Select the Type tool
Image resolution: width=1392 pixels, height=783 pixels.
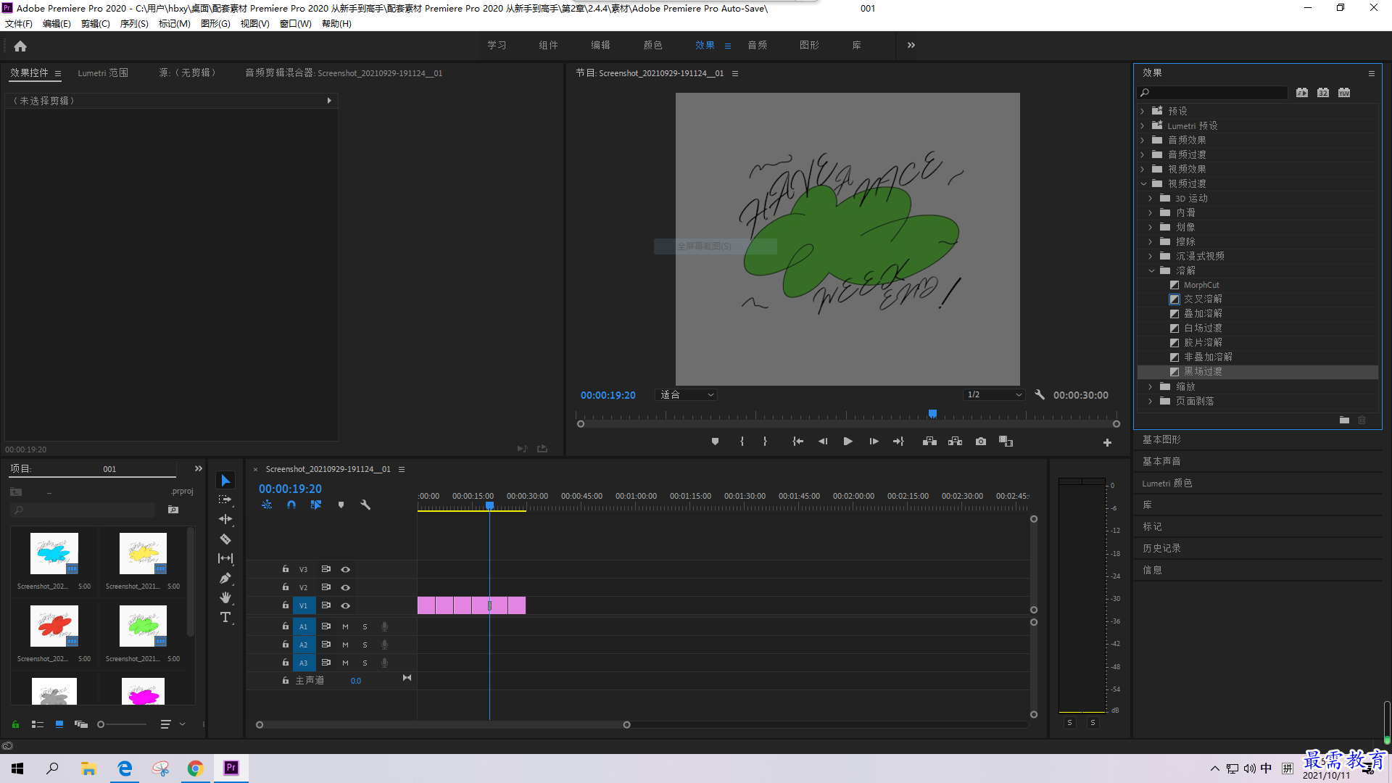(x=225, y=617)
